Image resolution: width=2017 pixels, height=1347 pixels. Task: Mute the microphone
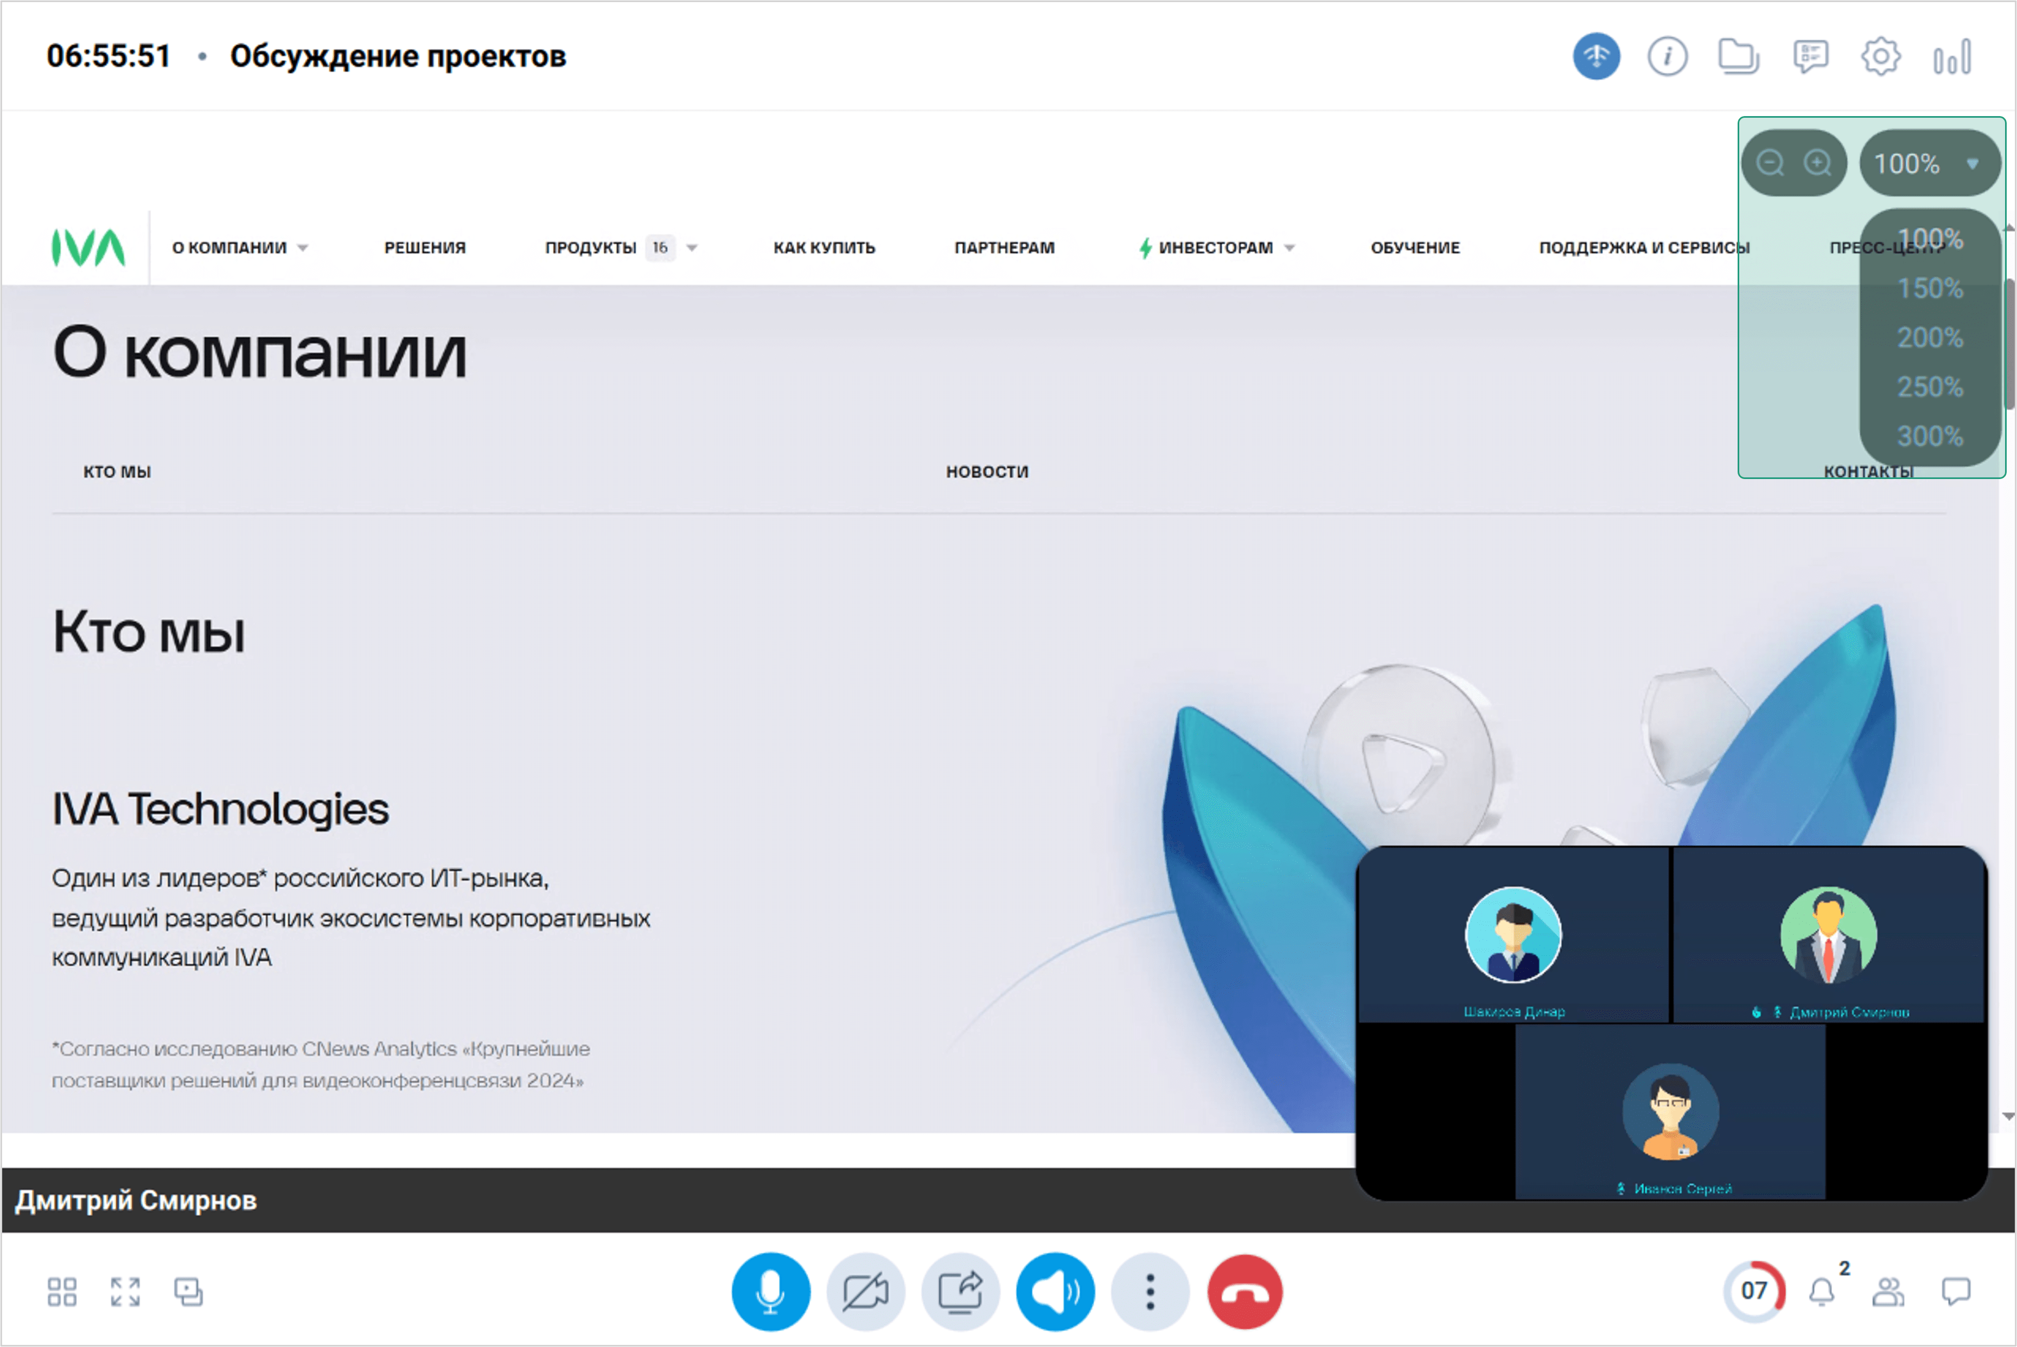[770, 1291]
